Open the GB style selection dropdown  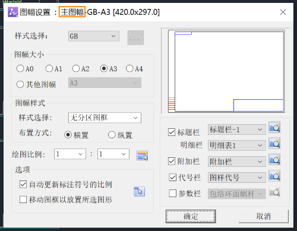click(94, 36)
